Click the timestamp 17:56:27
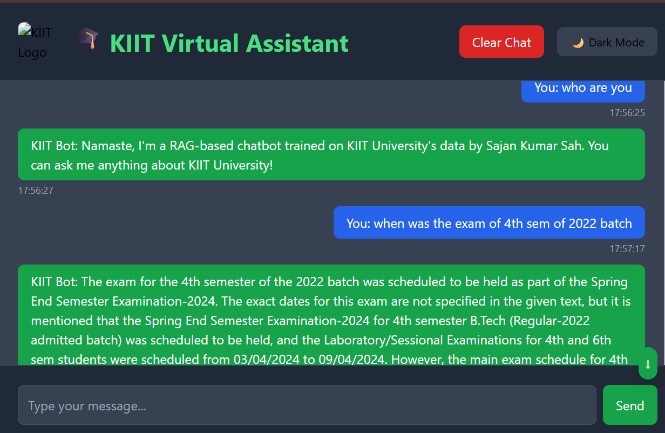This screenshot has height=433, width=665. [35, 190]
